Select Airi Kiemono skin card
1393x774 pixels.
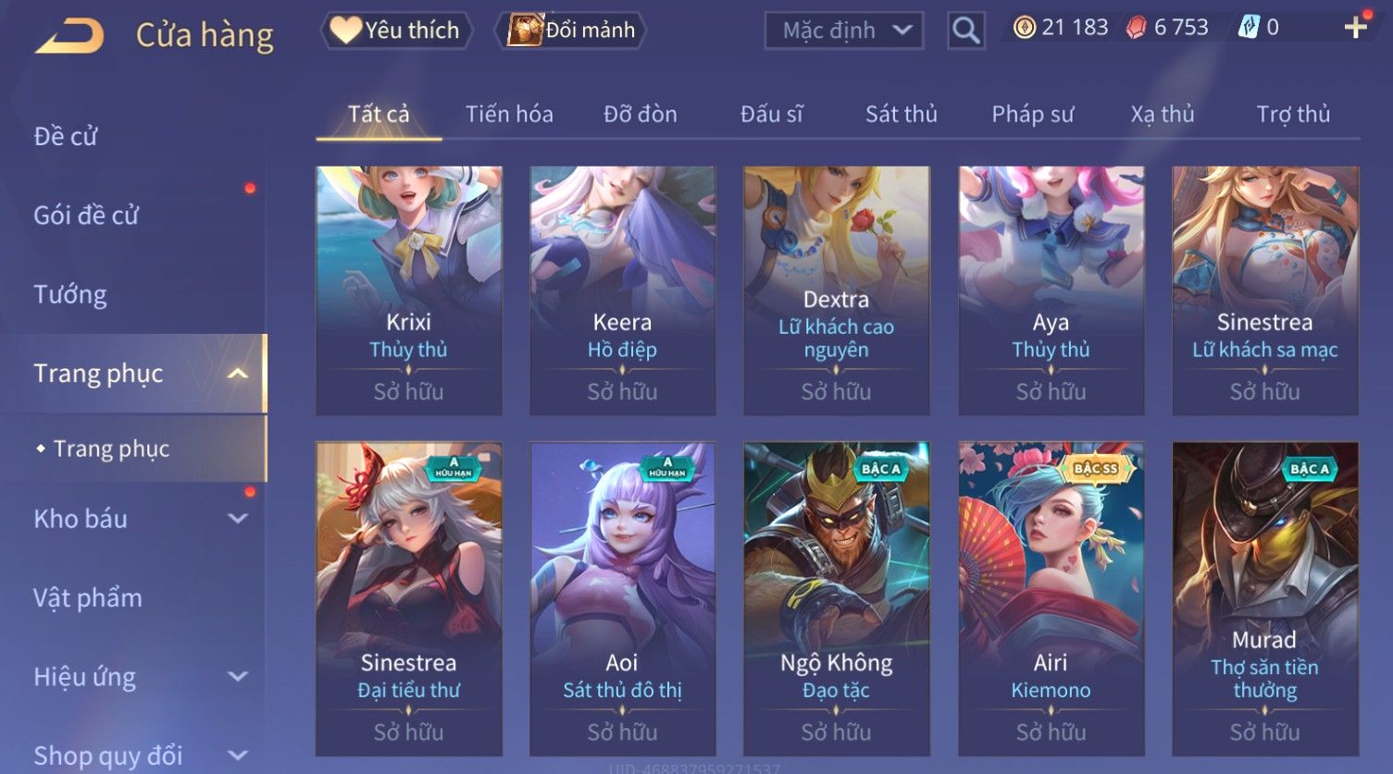pos(1051,599)
